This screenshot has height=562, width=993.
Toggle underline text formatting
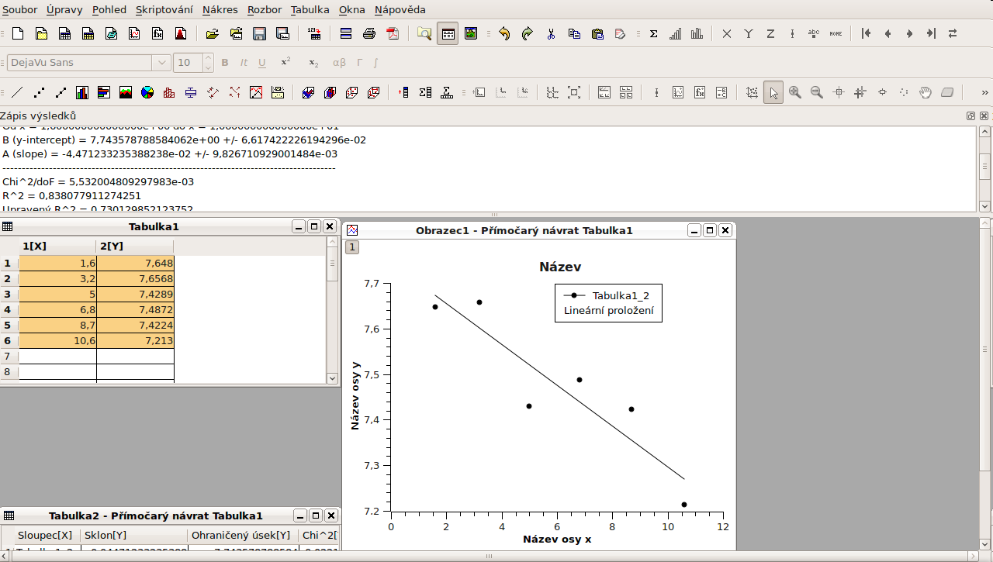click(262, 63)
